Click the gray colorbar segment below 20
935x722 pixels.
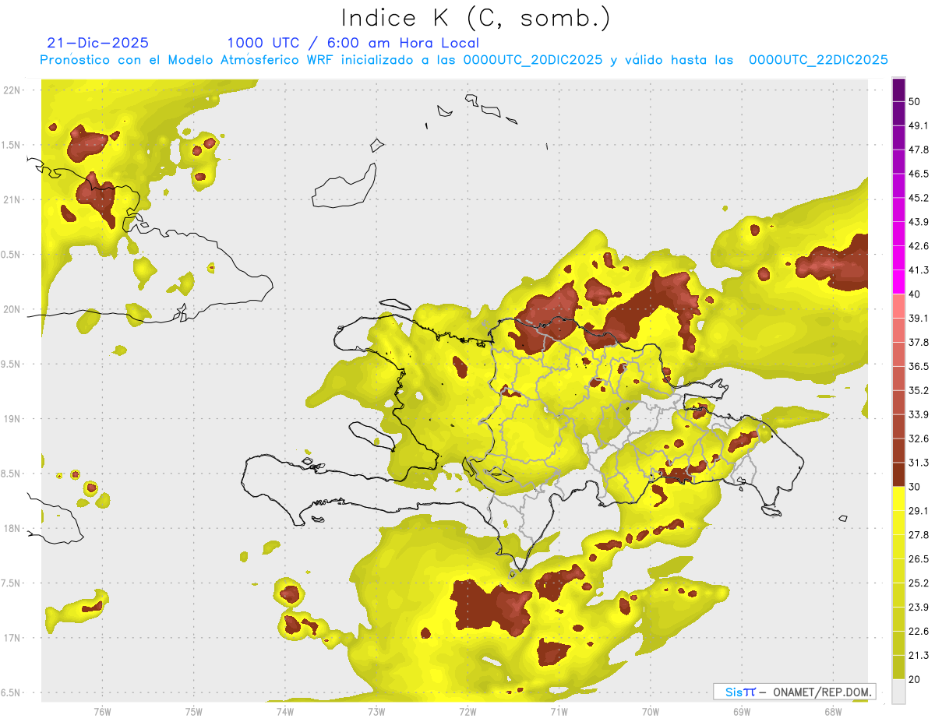[x=899, y=692]
